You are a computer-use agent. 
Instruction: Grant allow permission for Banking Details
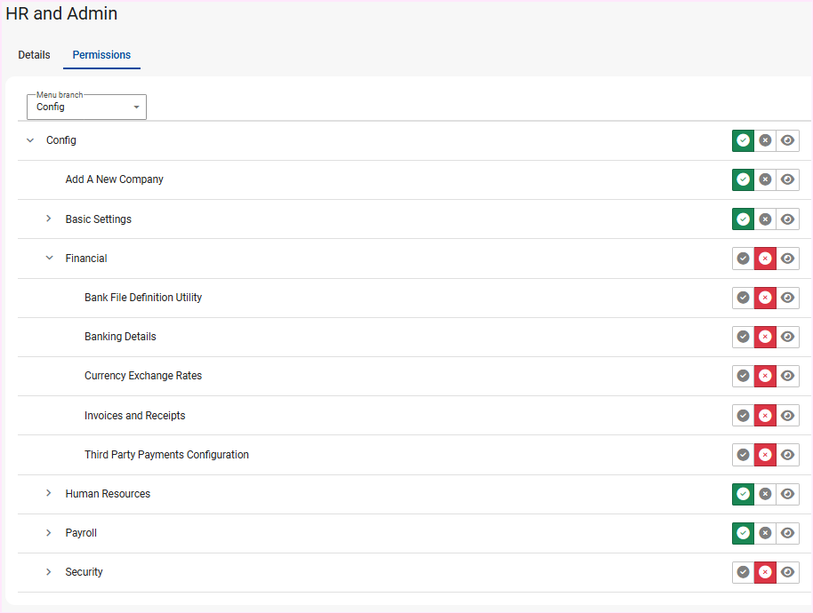tap(743, 337)
